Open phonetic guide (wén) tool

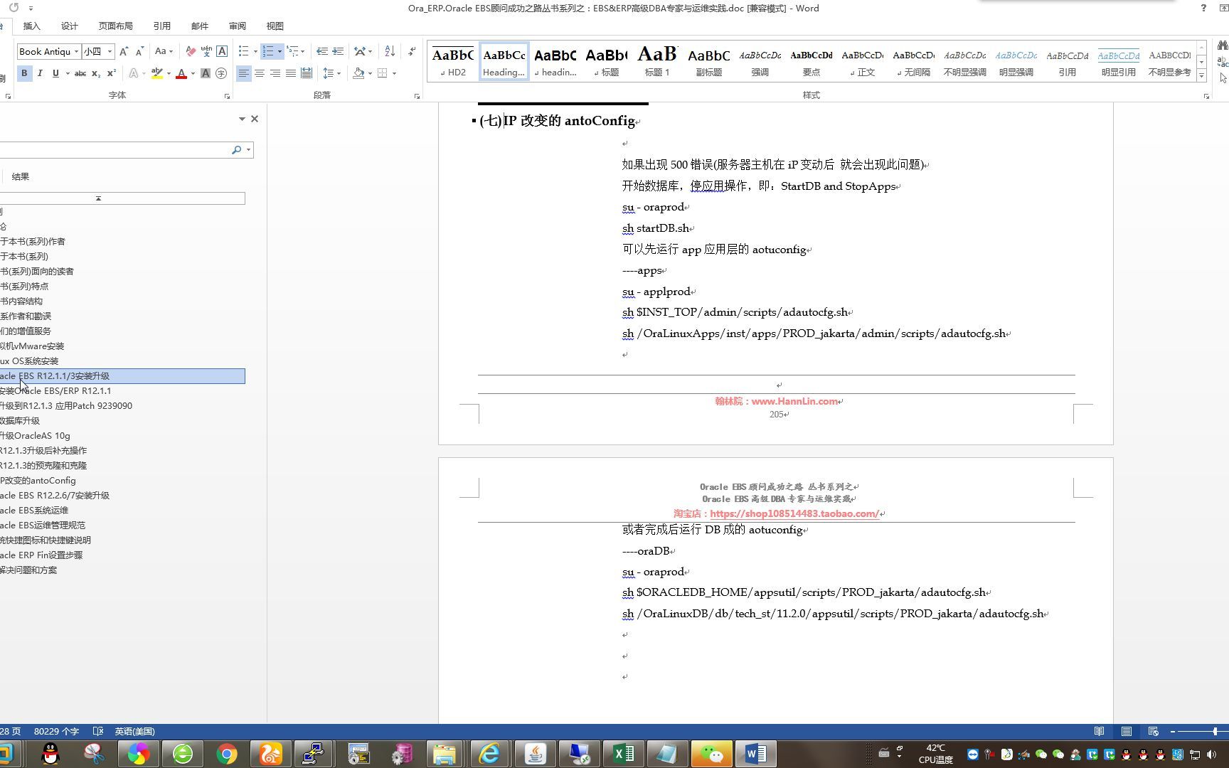coord(206,51)
